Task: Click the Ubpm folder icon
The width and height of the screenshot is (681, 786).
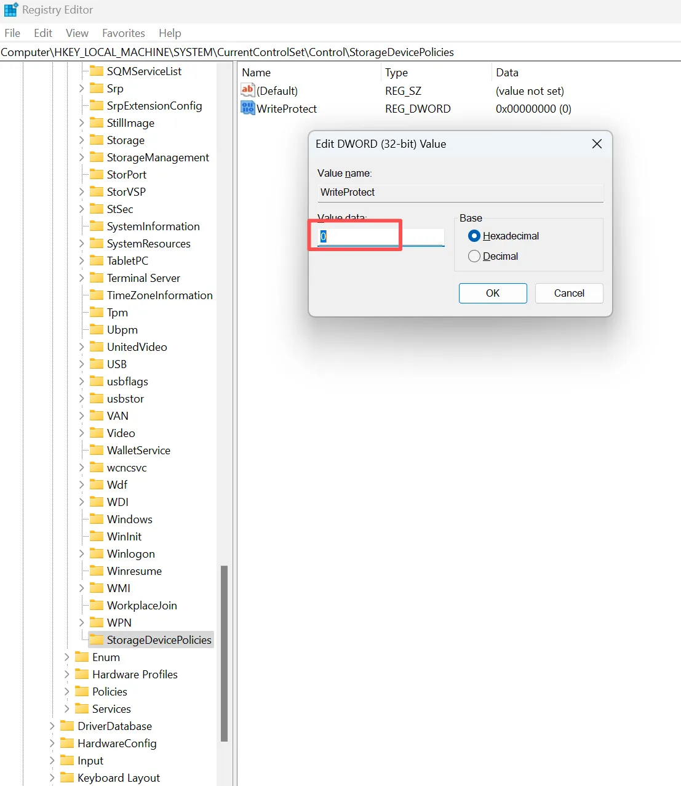Action: coord(97,329)
